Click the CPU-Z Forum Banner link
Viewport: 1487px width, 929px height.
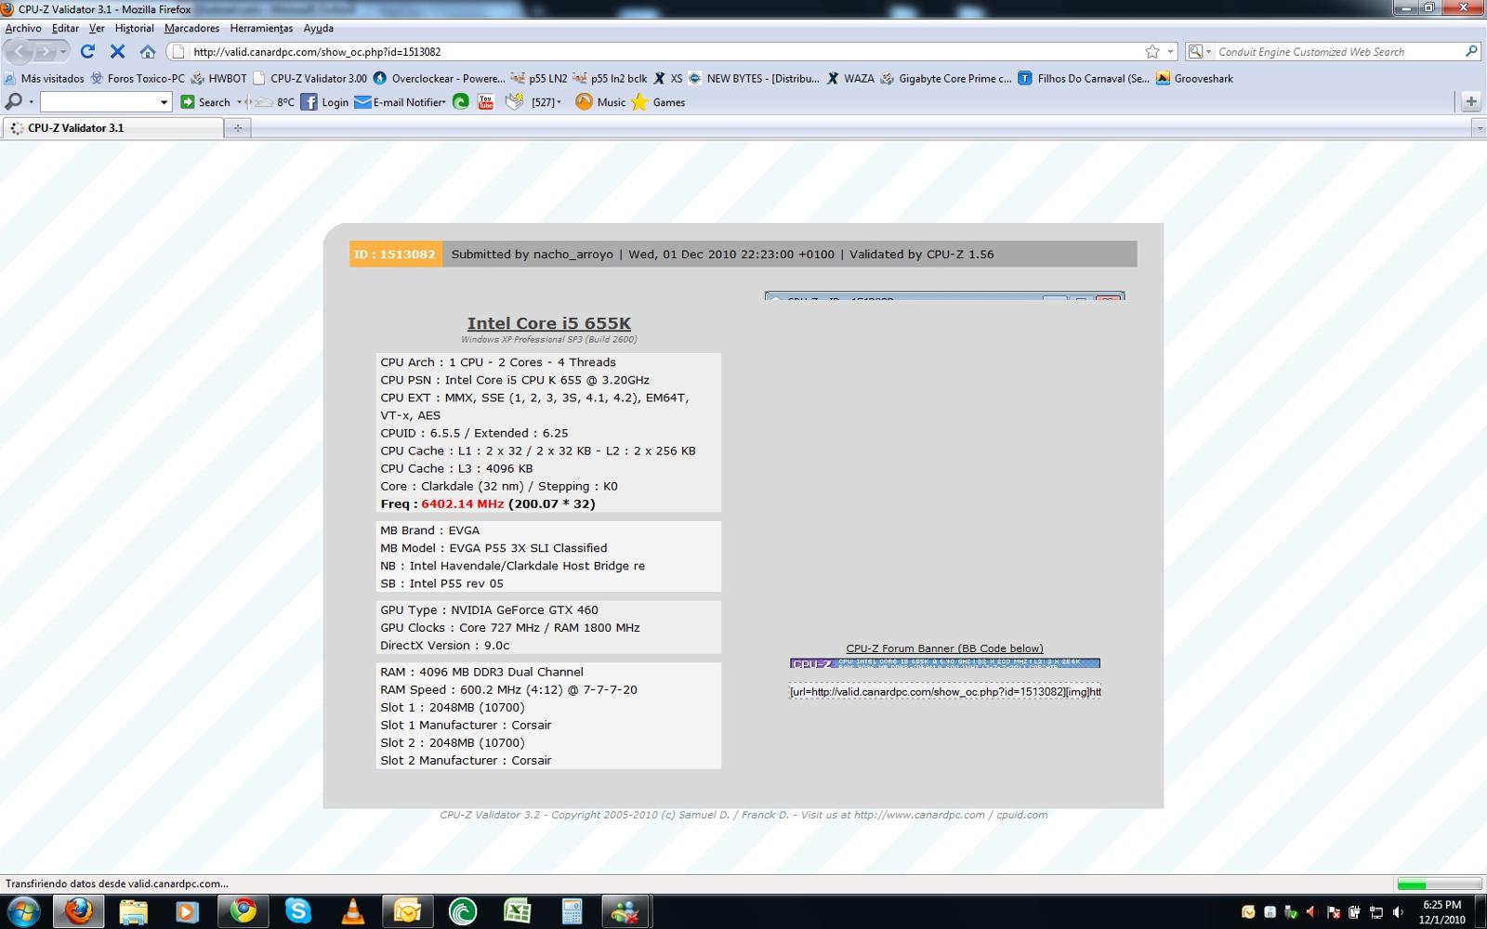[944, 648]
